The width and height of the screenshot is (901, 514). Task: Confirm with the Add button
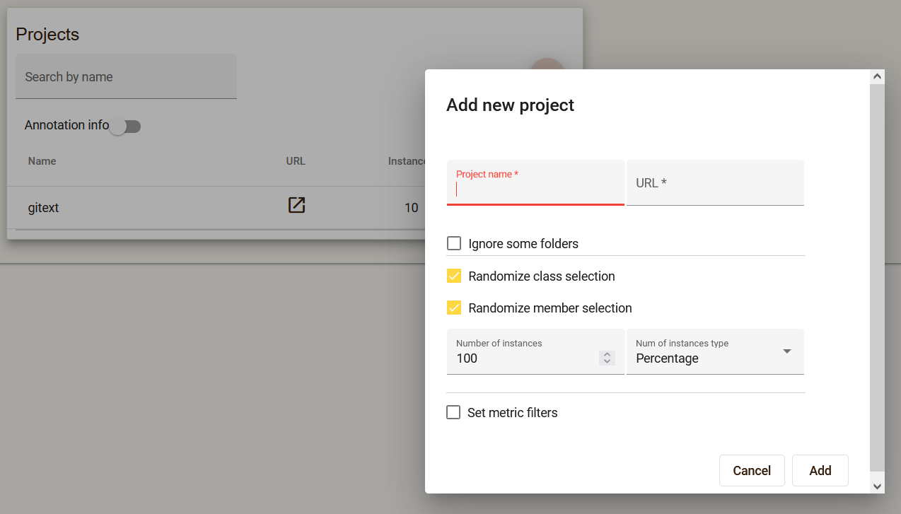(820, 471)
